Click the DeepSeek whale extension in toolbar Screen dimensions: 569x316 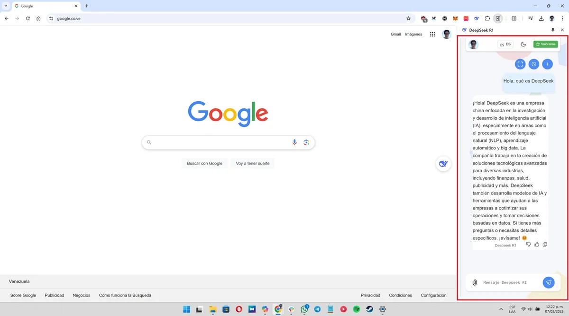(x=477, y=18)
